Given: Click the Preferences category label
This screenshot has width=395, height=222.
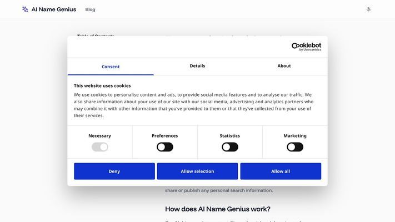Looking at the screenshot, I should [x=165, y=135].
